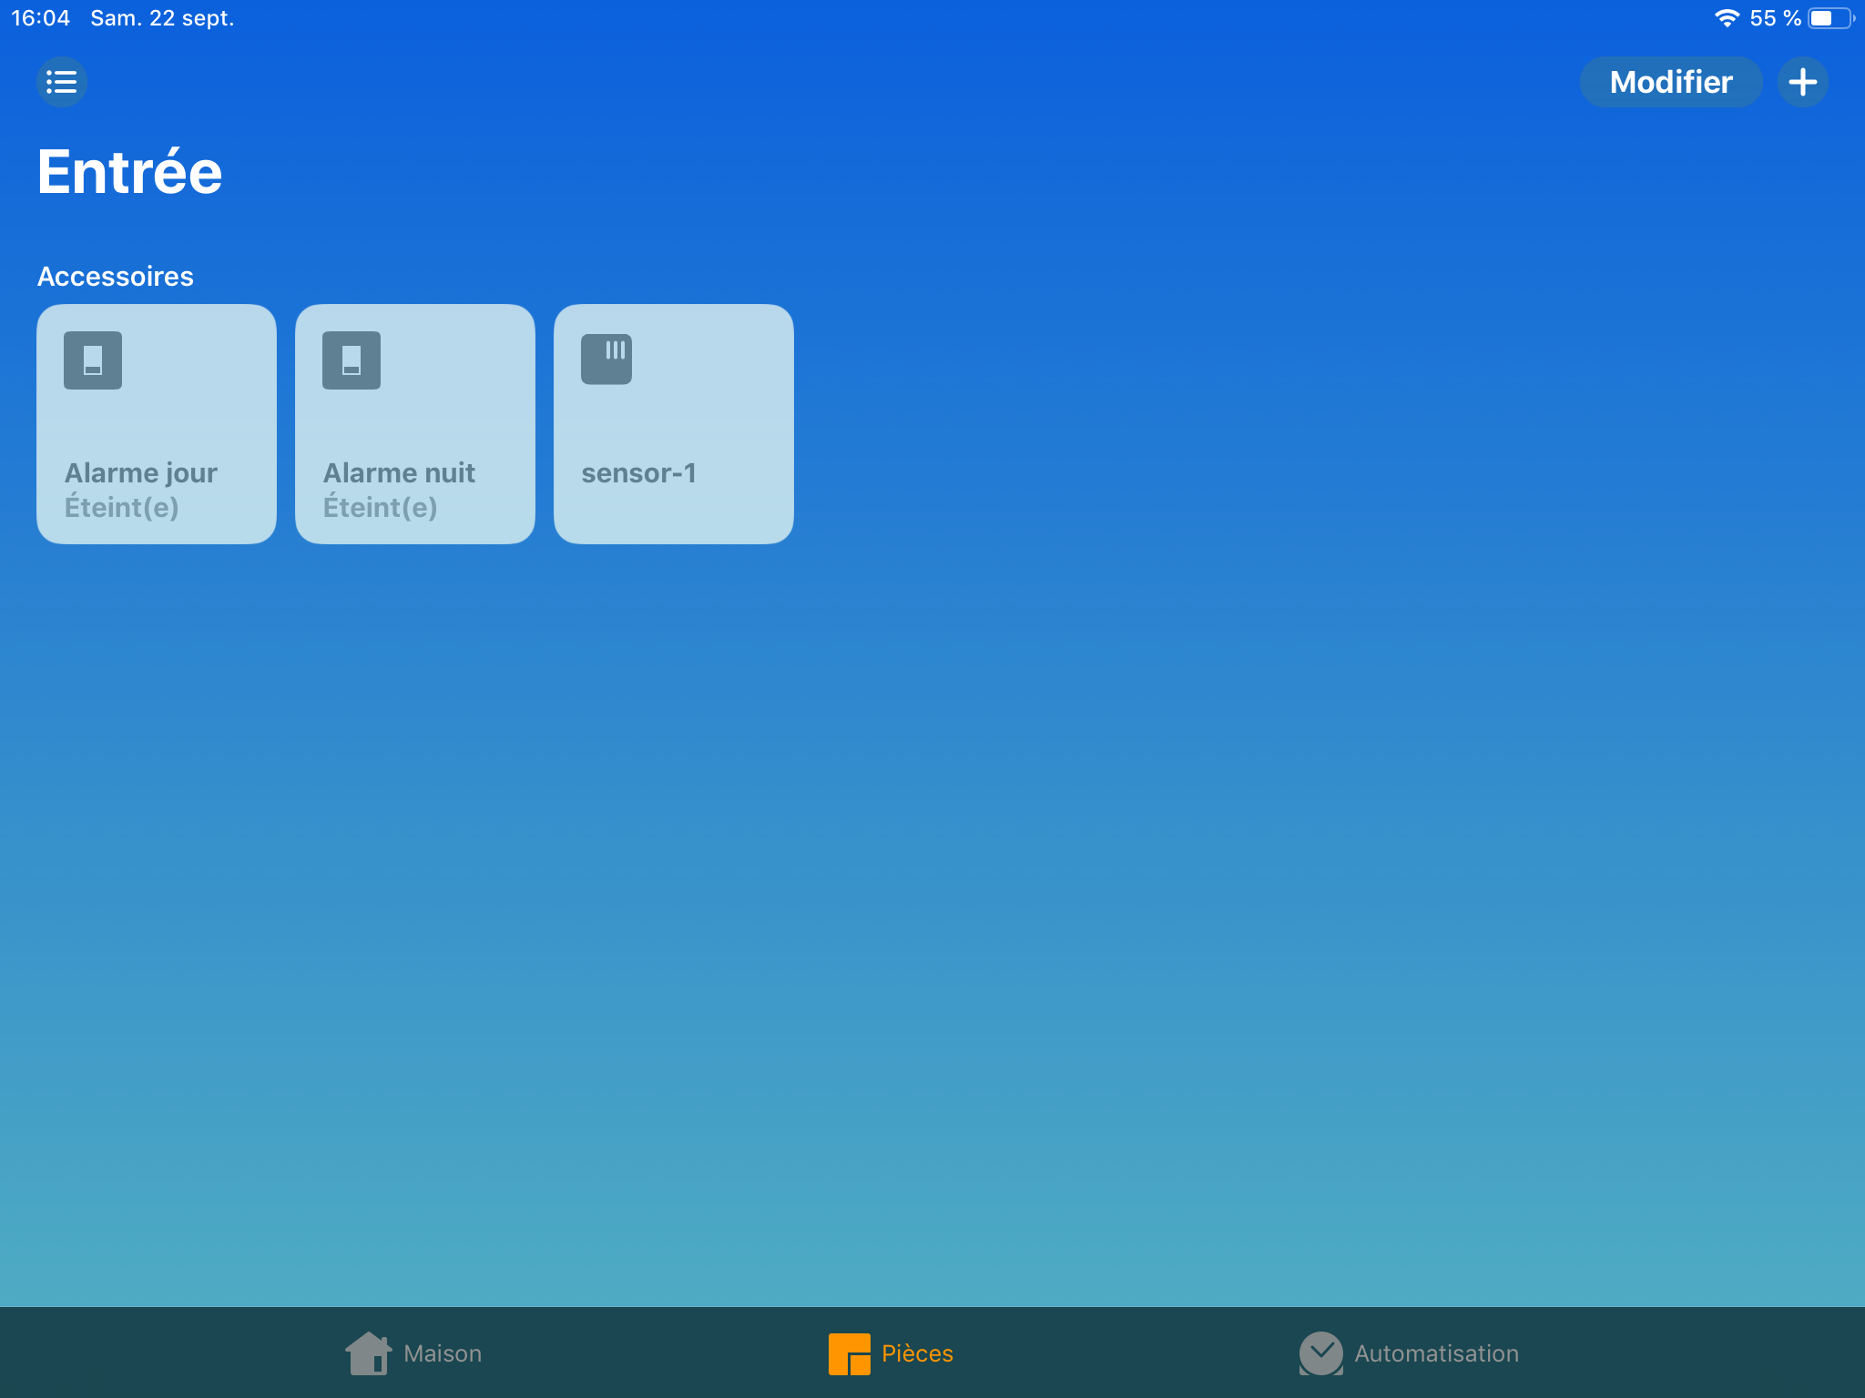
Task: Switch to the Maison tab
Action: [443, 1353]
